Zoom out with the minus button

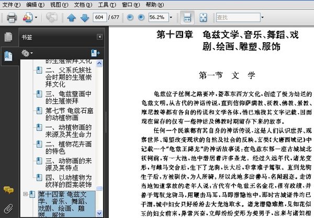coord(130,17)
